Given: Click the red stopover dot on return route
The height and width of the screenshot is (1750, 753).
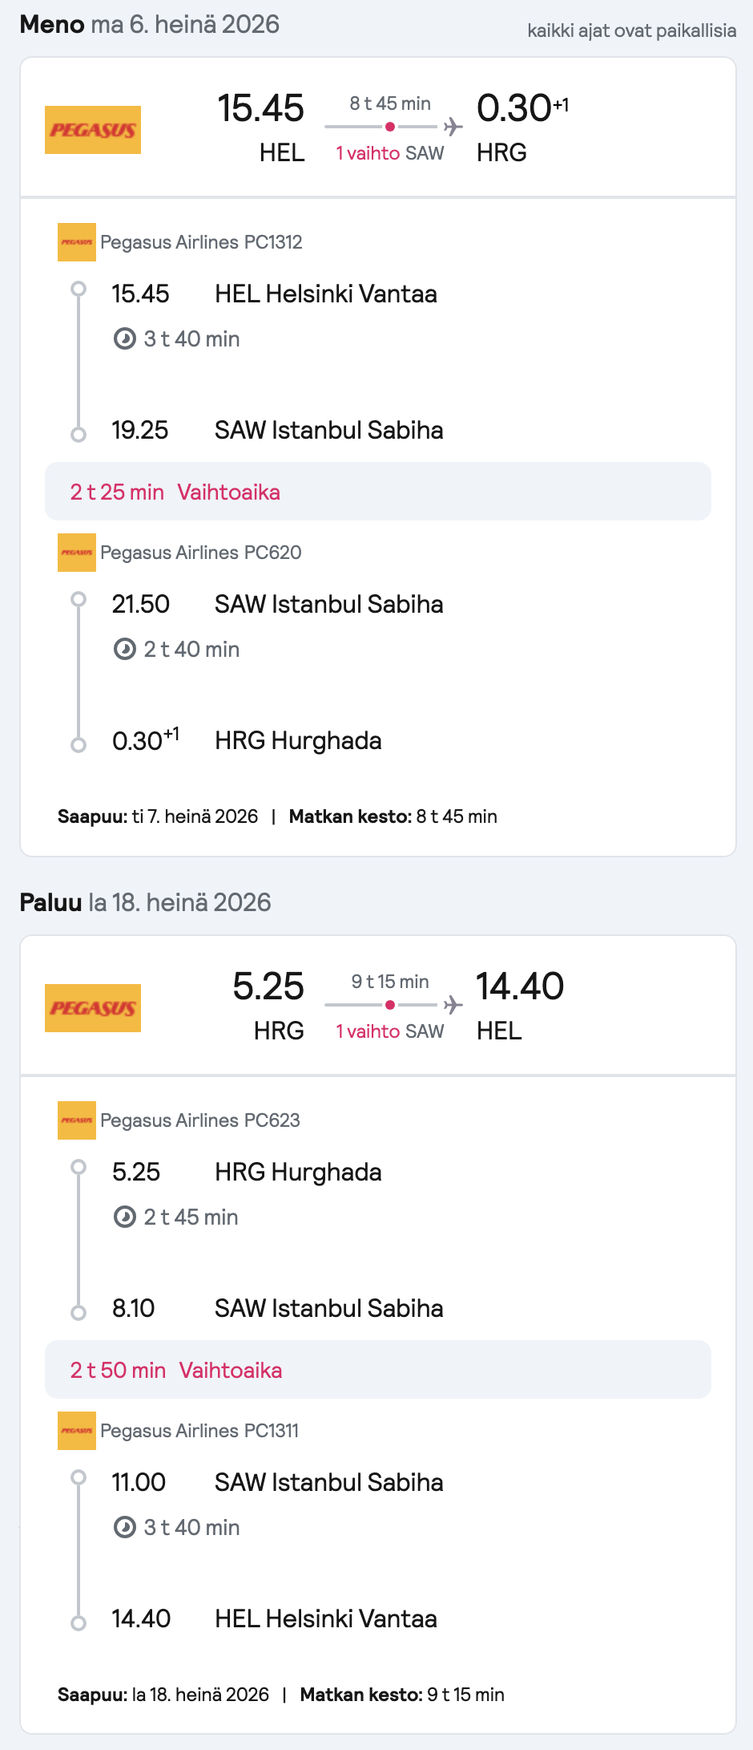Looking at the screenshot, I should (x=390, y=1005).
